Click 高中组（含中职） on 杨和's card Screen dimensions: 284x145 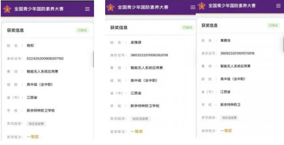pyautogui.click(x=40, y=84)
